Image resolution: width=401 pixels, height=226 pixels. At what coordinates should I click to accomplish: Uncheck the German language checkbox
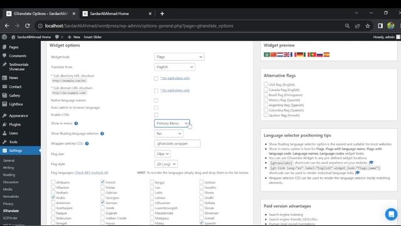pos(103,202)
